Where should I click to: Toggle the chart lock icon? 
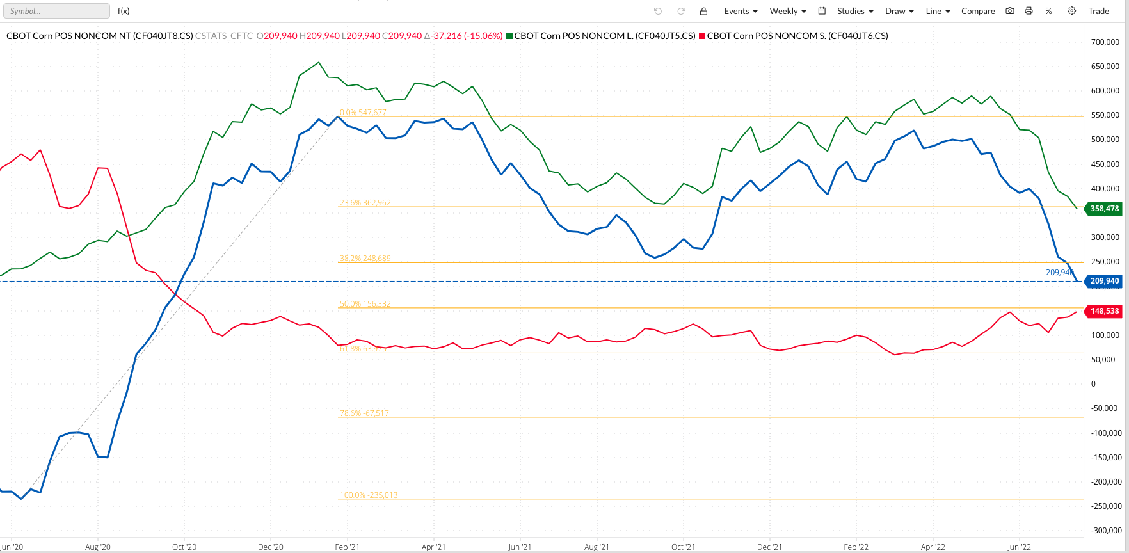coord(703,11)
